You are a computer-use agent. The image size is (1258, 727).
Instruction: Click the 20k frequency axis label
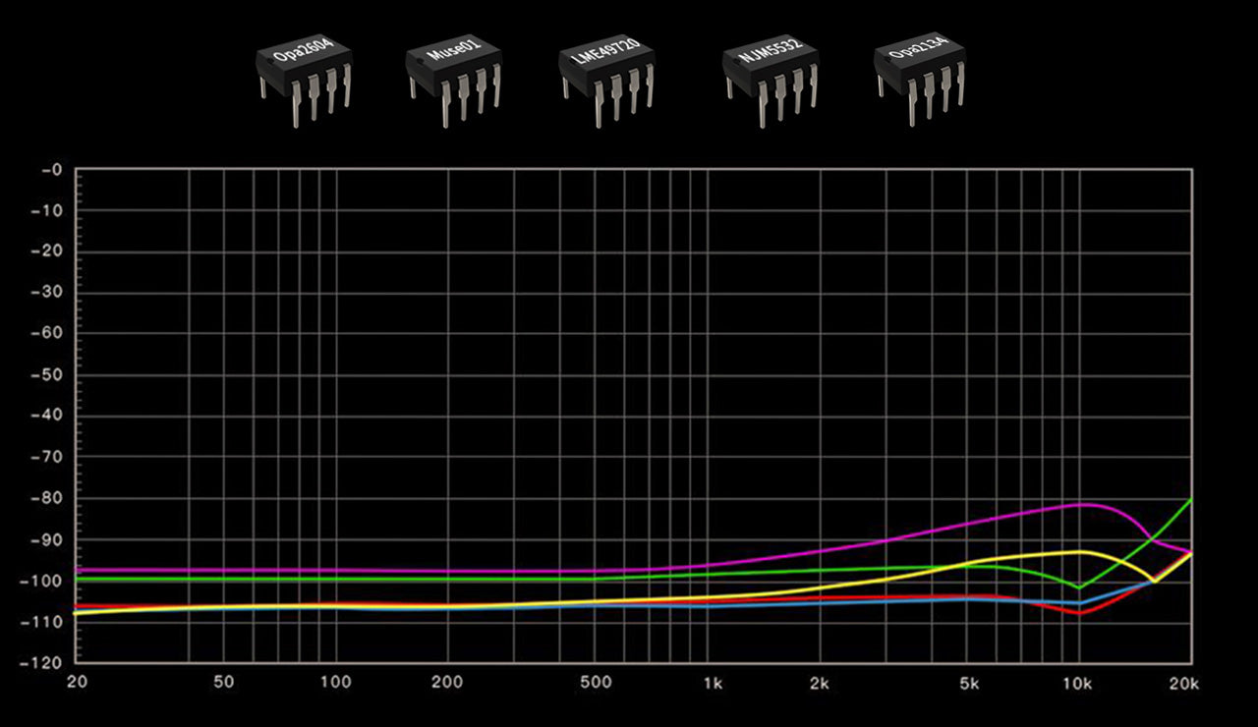tap(1186, 683)
